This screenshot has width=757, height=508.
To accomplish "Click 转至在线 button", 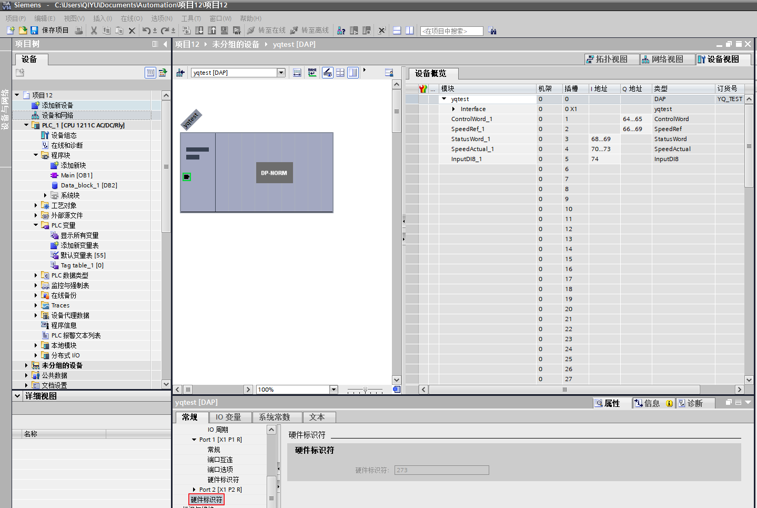I will (266, 31).
